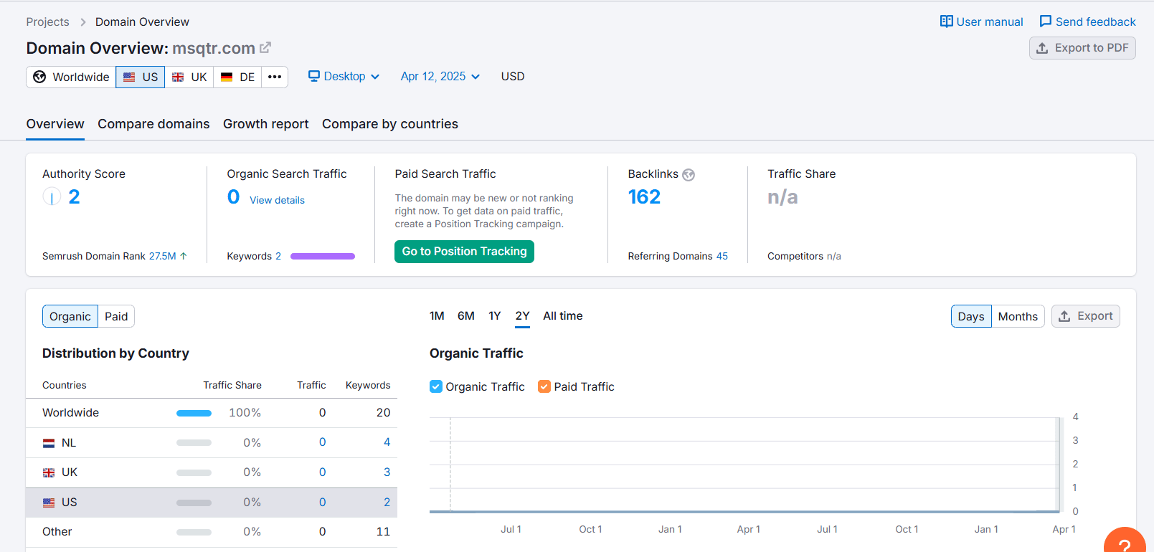The image size is (1154, 552).
Task: Click NL gray traffic share bar
Action: [194, 443]
